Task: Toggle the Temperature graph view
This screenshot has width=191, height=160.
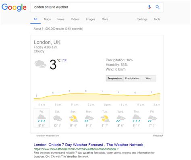Action: coord(114,79)
